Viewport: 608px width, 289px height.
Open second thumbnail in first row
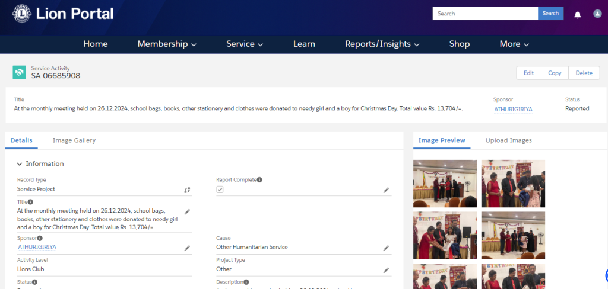click(x=513, y=184)
